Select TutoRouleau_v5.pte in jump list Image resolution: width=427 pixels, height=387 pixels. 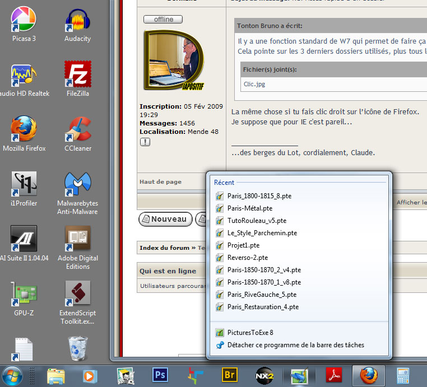pyautogui.click(x=257, y=221)
